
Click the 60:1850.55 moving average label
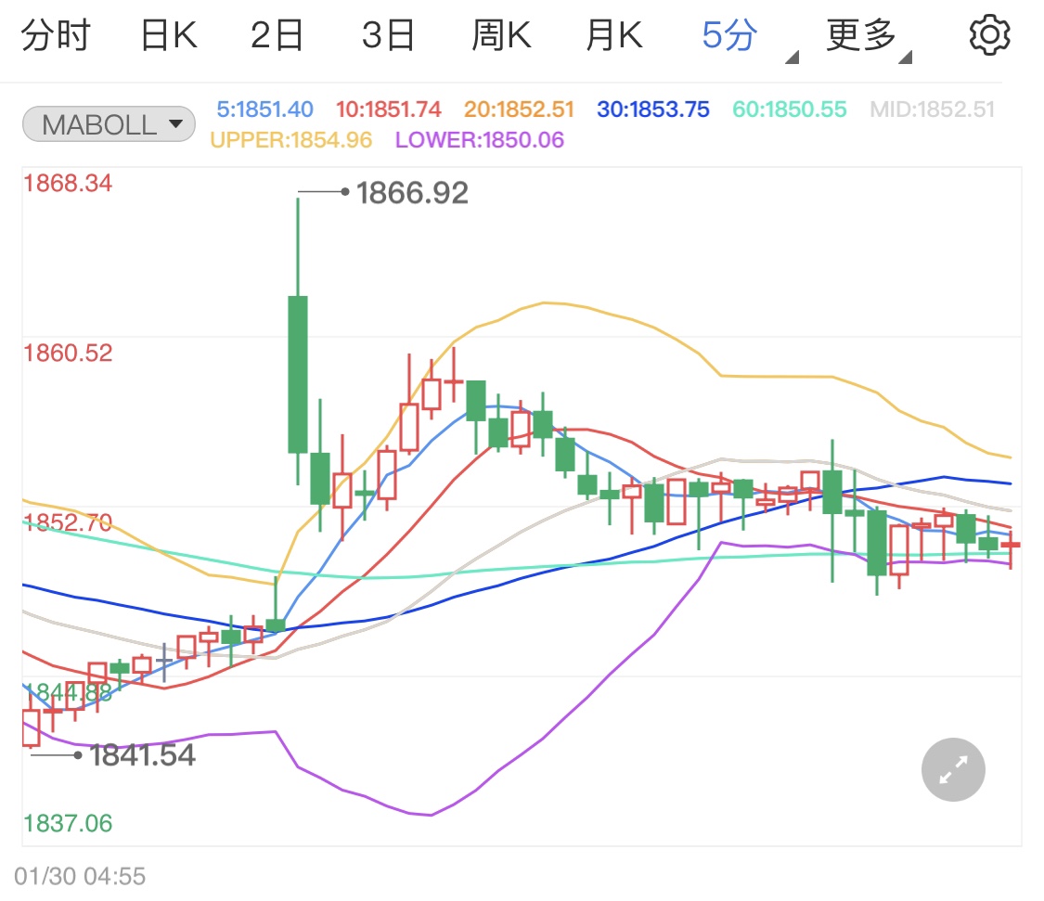point(790,109)
